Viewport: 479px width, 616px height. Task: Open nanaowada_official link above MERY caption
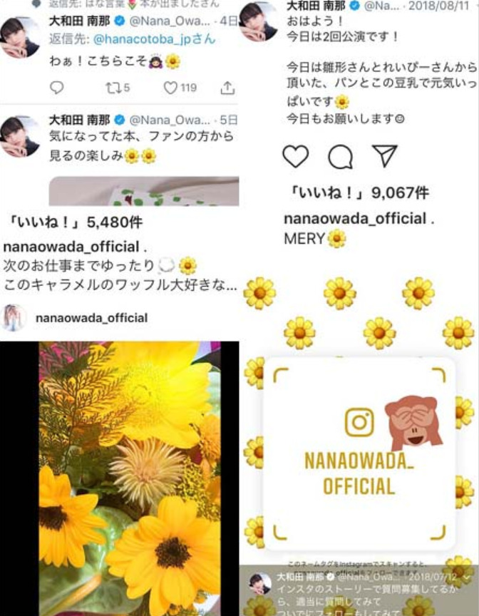355,218
